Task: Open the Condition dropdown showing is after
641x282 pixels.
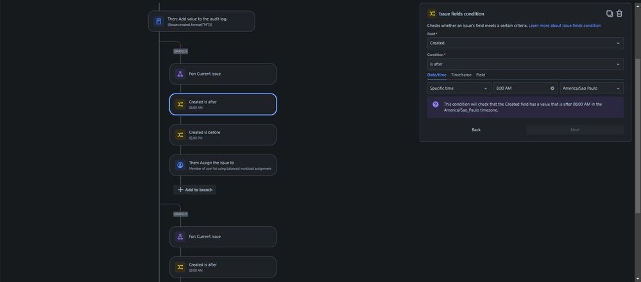Action: 526,64
